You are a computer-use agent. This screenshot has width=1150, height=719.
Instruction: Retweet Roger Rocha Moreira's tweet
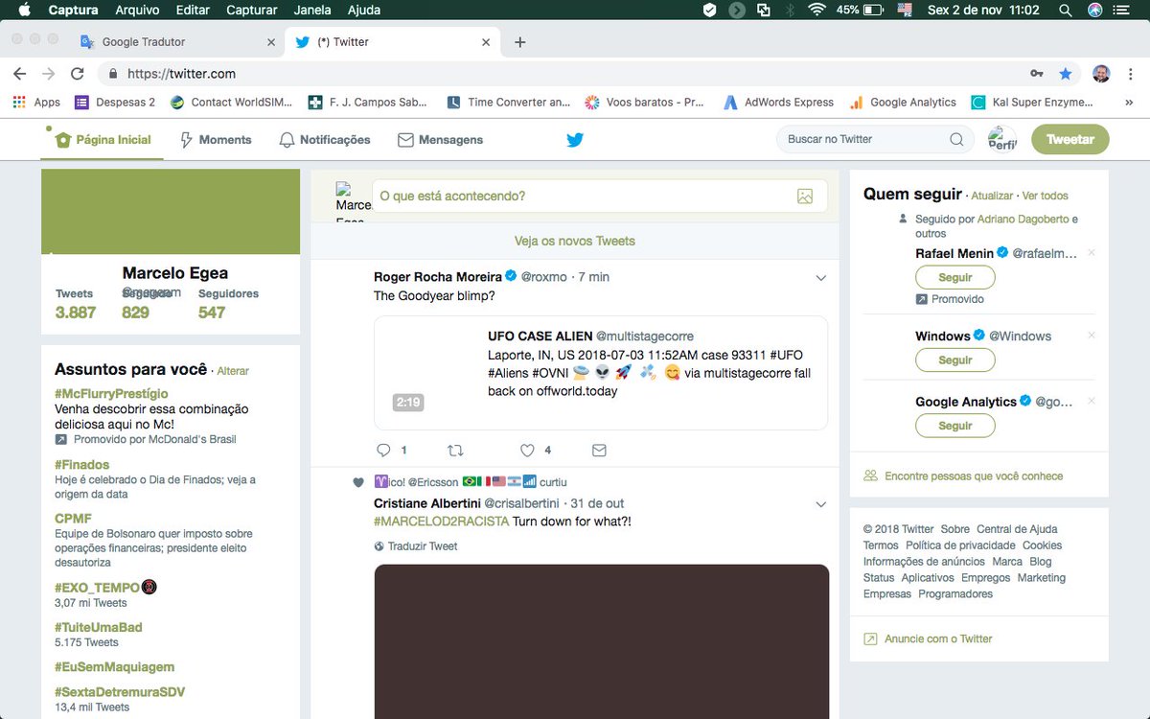tap(456, 450)
